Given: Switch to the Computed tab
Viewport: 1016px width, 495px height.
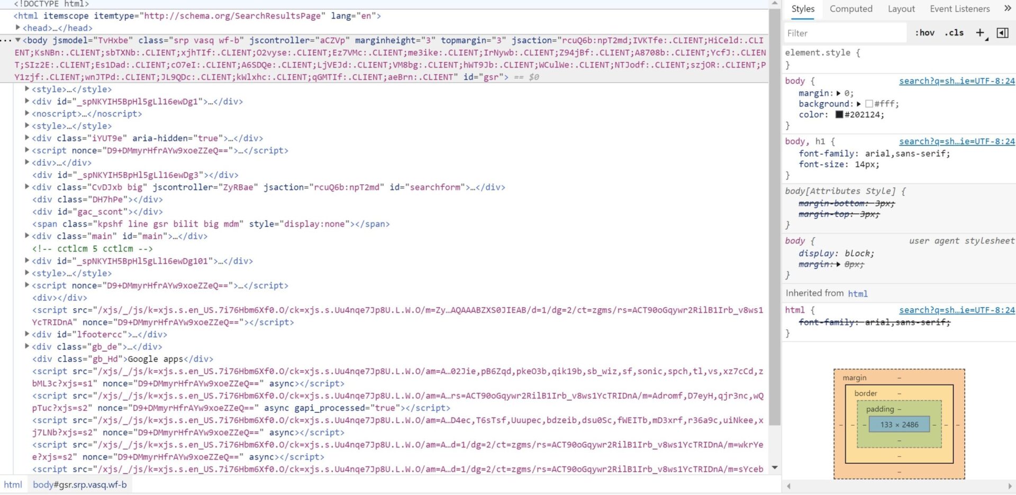Looking at the screenshot, I should [x=850, y=8].
